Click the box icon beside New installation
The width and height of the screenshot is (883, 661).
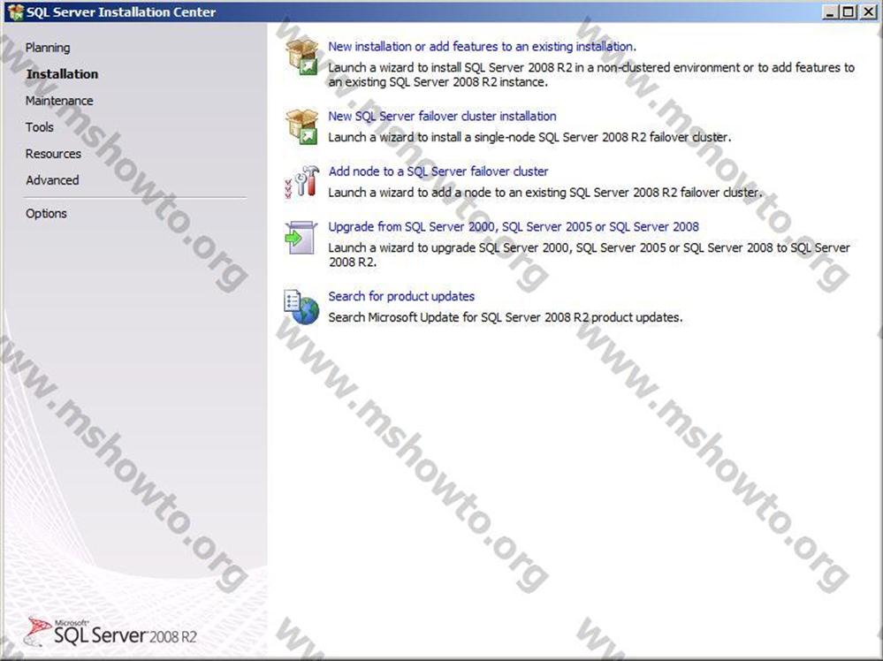pos(301,57)
